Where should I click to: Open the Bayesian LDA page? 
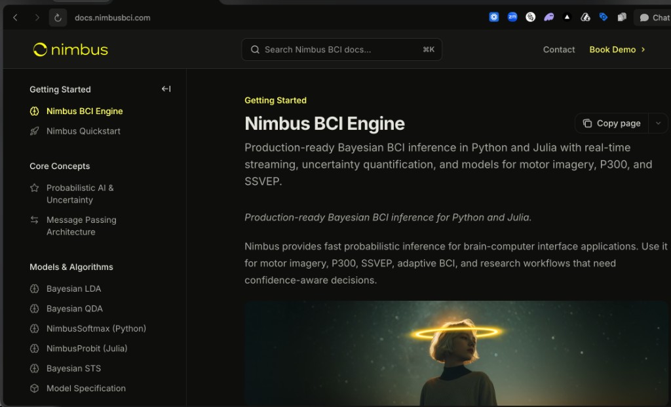tap(73, 289)
